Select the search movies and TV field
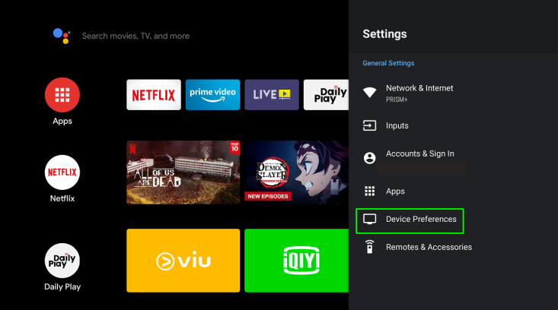The width and height of the screenshot is (558, 310). (136, 36)
